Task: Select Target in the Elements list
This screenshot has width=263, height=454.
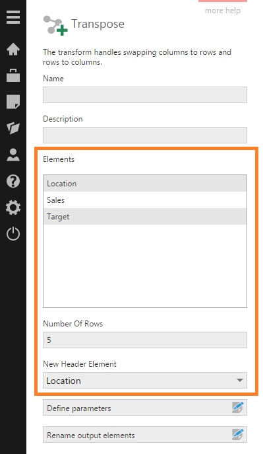Action: point(145,217)
